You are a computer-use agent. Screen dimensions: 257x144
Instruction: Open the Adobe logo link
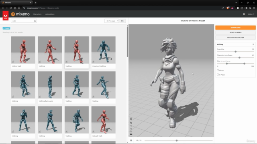click(5, 16)
